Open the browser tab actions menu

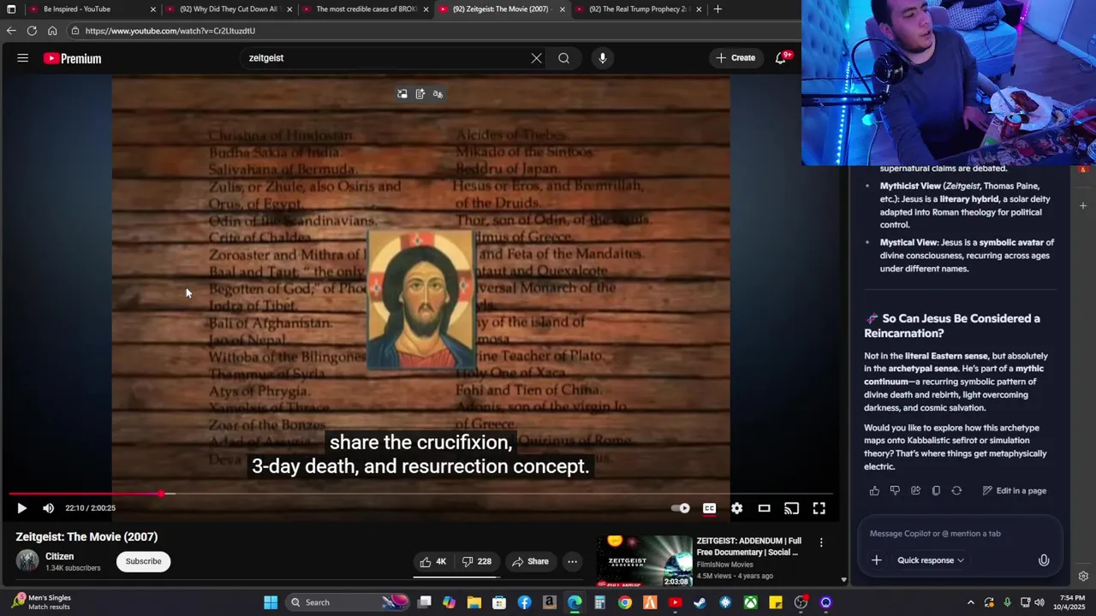(x=11, y=9)
